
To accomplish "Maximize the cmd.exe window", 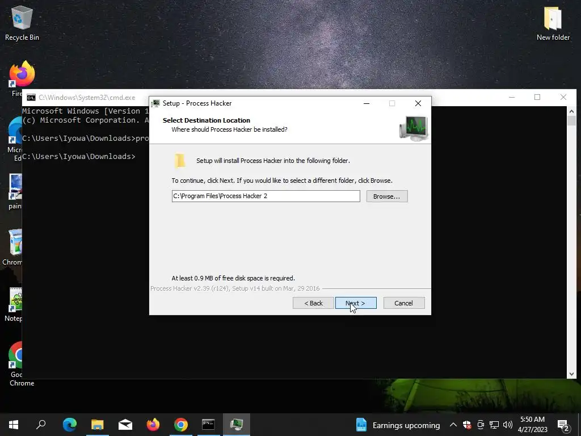I will coord(537,97).
